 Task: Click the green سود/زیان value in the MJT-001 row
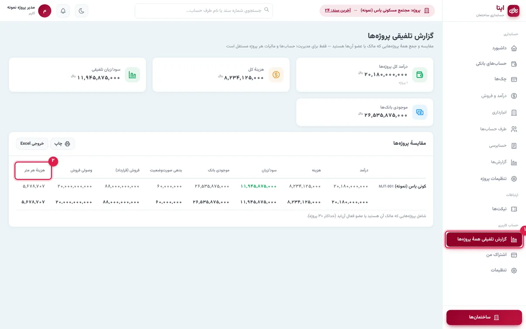[x=259, y=186]
